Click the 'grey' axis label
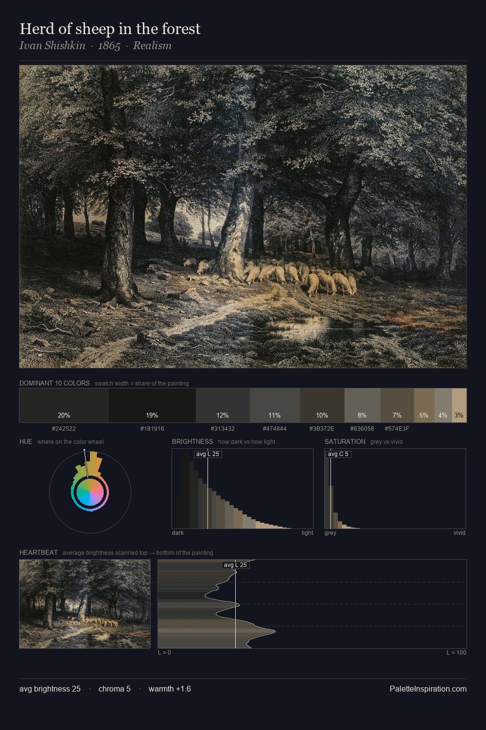The width and height of the screenshot is (486, 730). (x=330, y=533)
